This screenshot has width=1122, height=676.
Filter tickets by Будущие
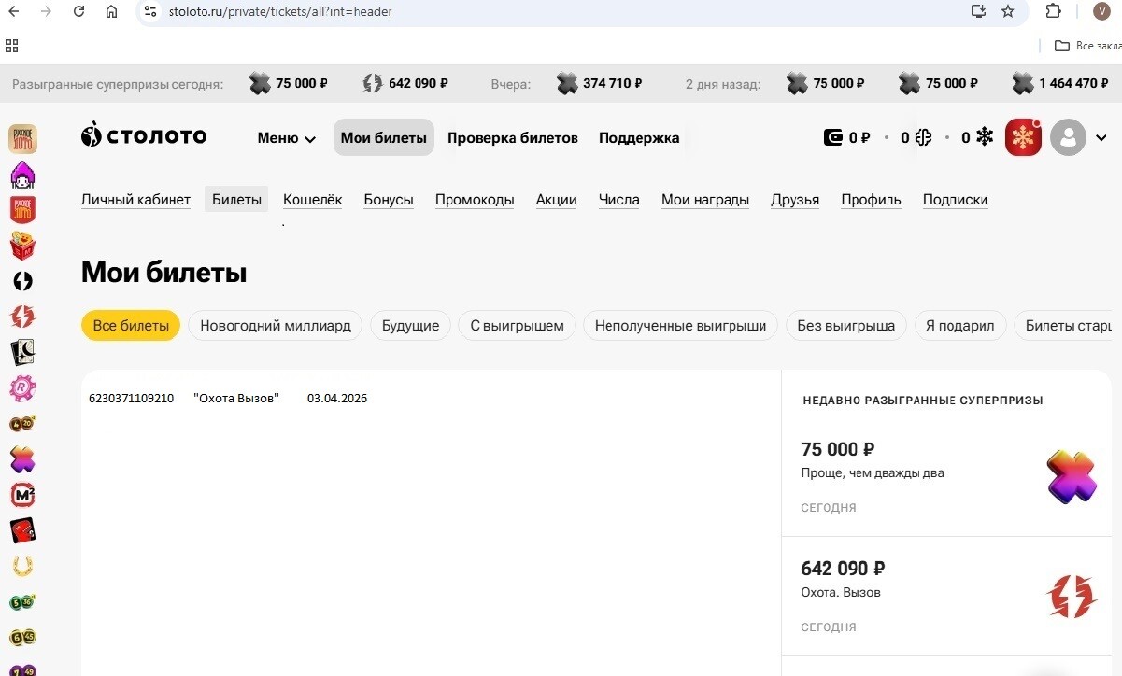coord(410,326)
